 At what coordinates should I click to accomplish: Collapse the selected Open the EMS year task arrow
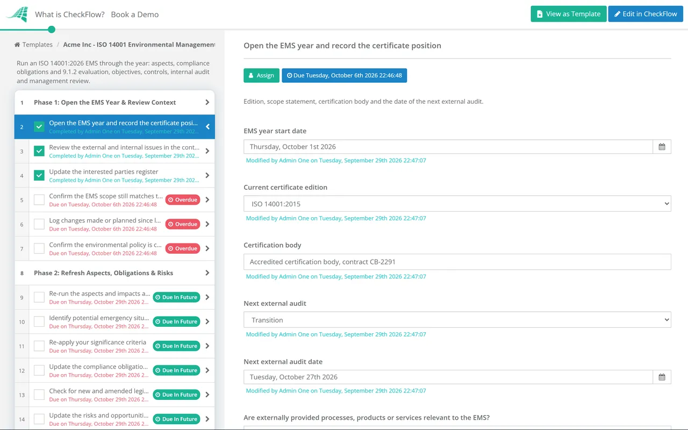(x=207, y=127)
